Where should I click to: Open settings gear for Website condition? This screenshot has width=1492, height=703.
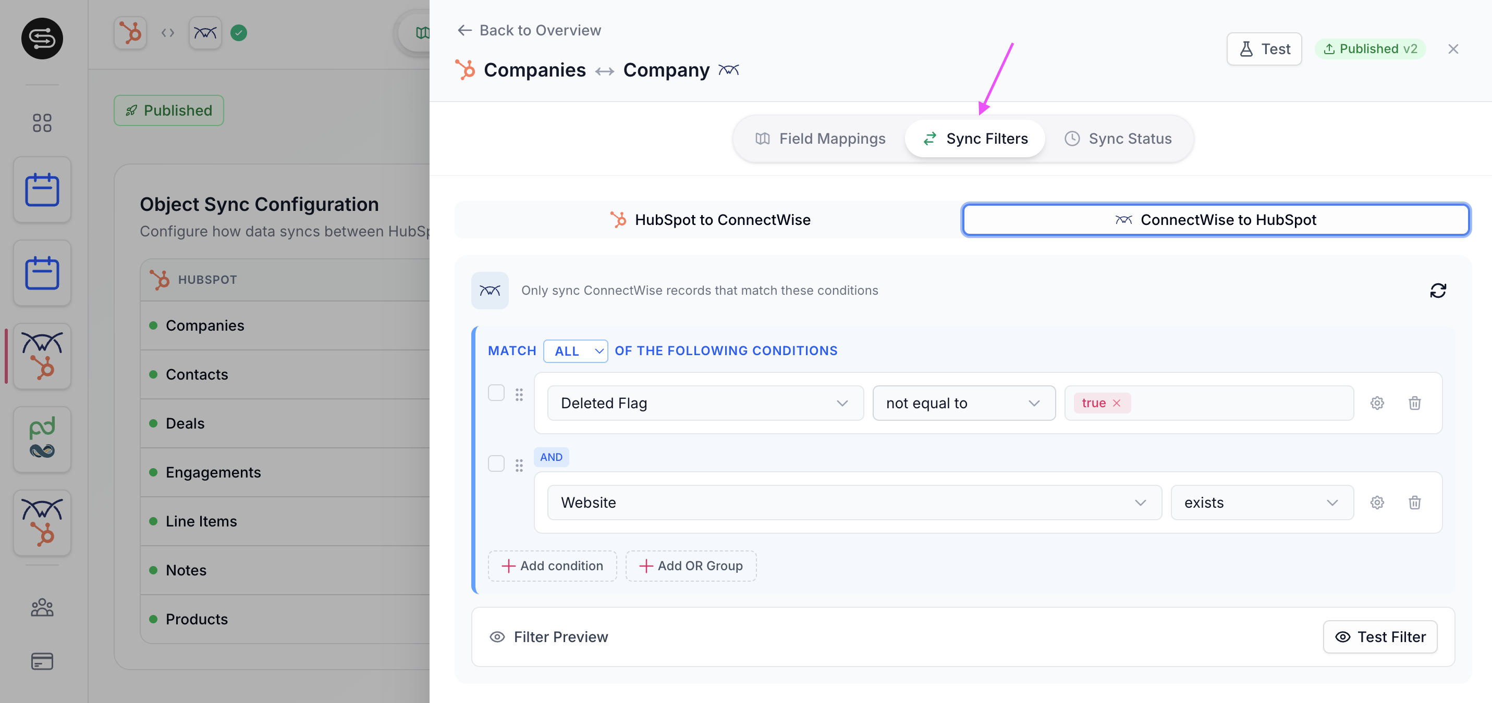pos(1377,502)
